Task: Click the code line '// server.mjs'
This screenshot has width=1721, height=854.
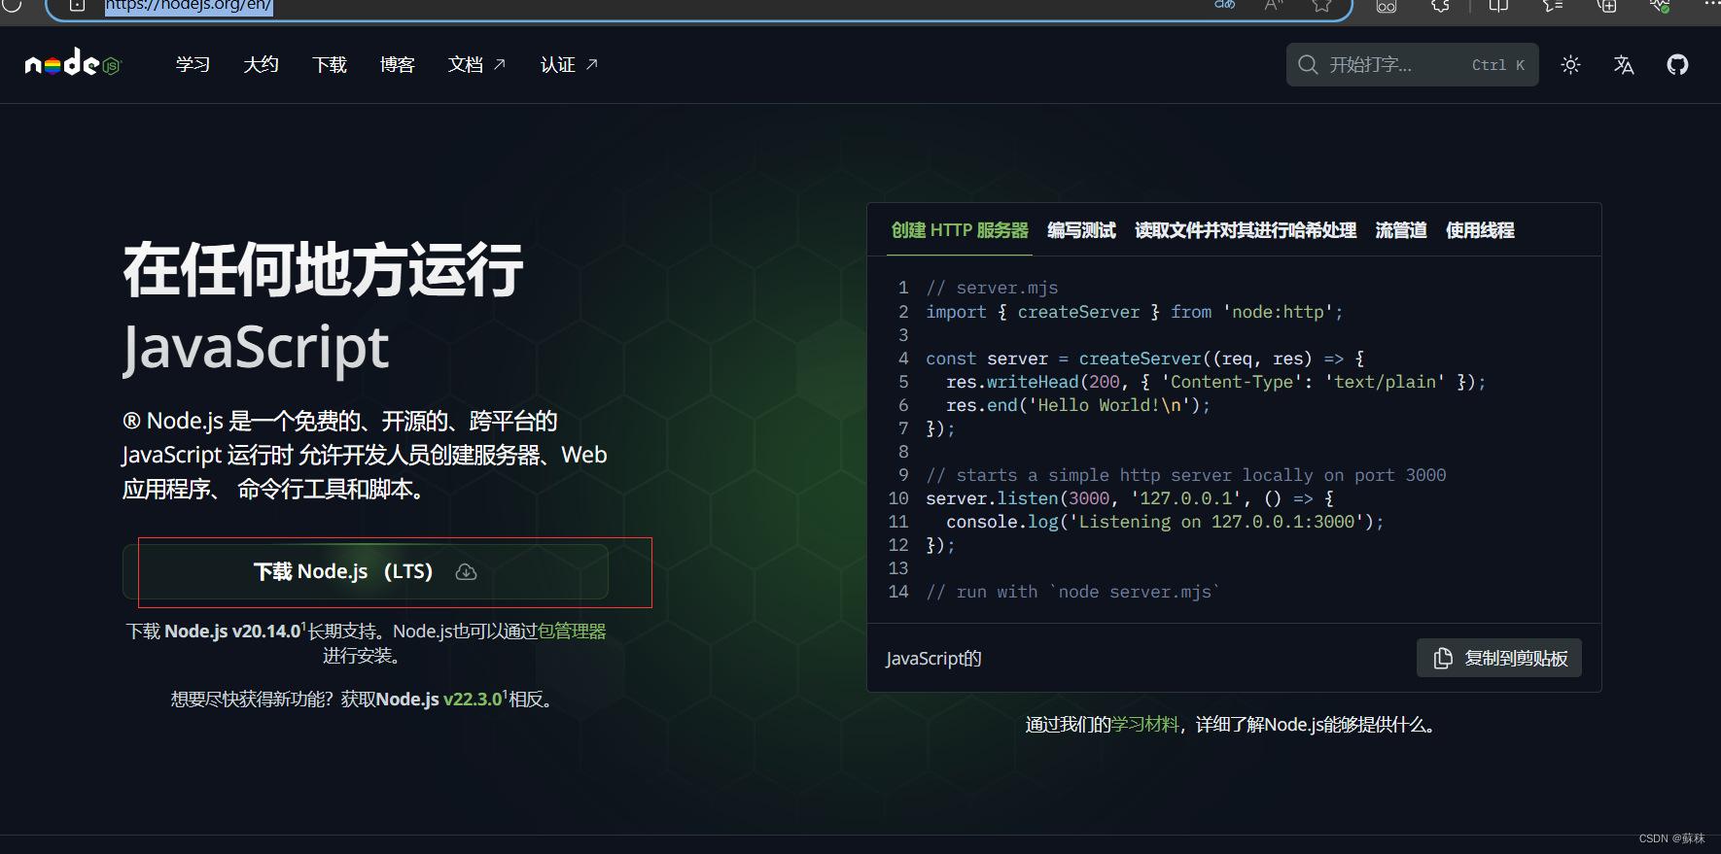Action: click(992, 288)
